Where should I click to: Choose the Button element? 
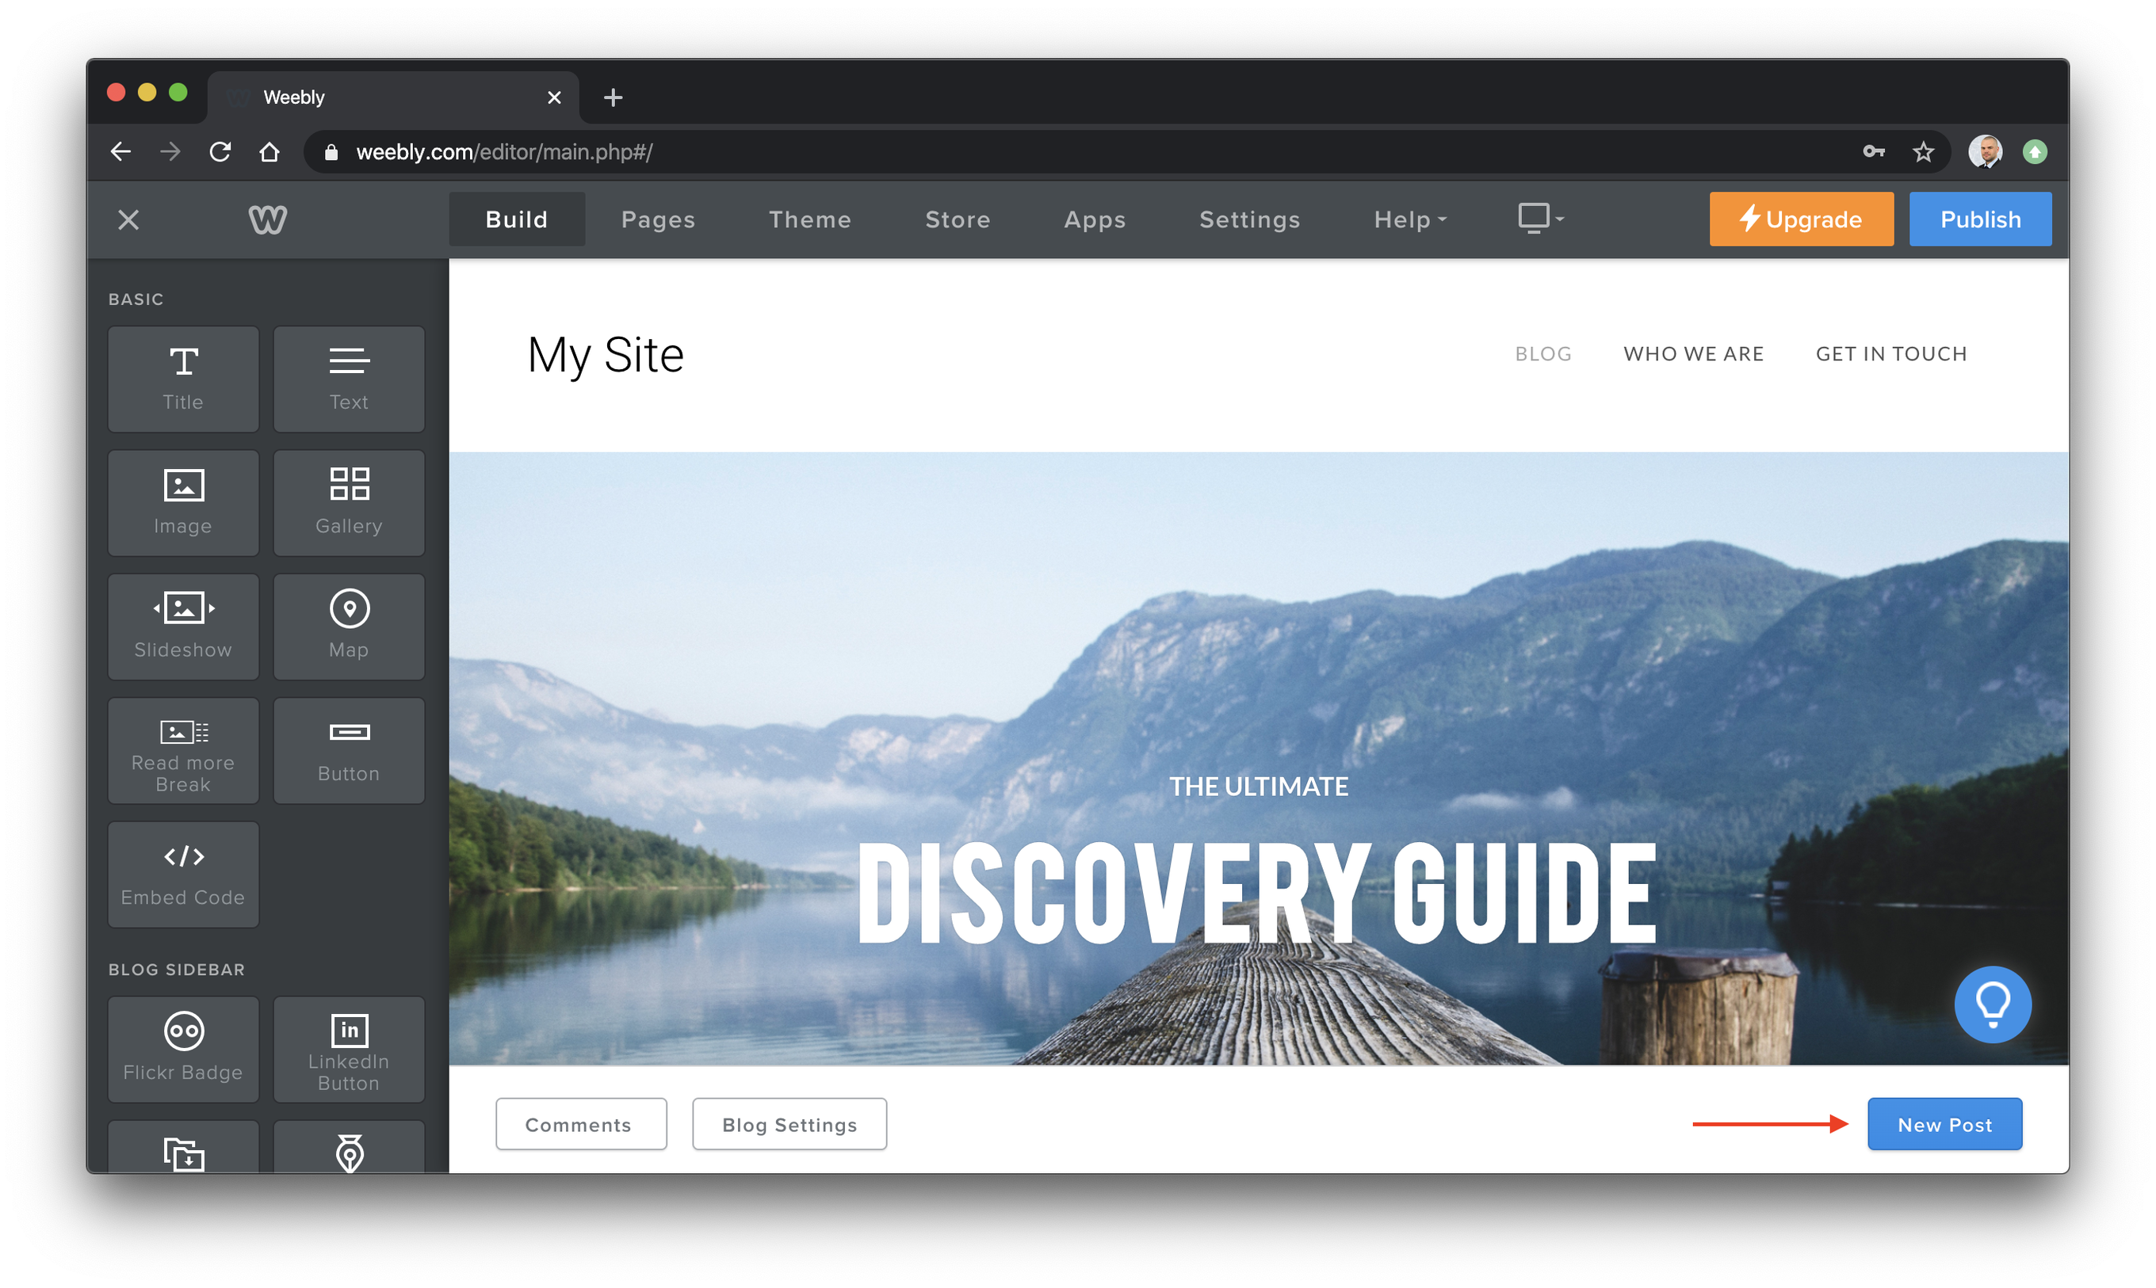pos(349,751)
